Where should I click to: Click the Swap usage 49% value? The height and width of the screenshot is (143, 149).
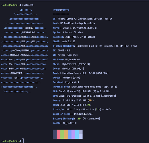tap(88, 105)
